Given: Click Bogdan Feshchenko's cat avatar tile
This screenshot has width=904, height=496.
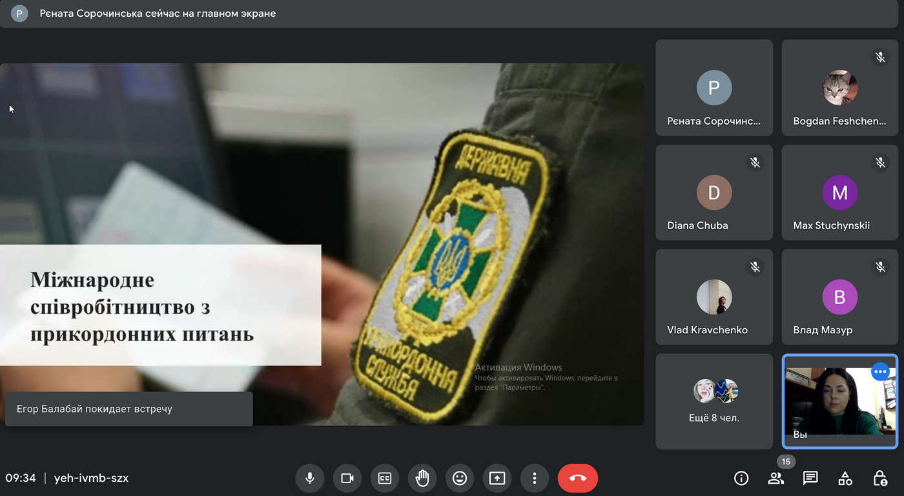Looking at the screenshot, I should (x=839, y=88).
